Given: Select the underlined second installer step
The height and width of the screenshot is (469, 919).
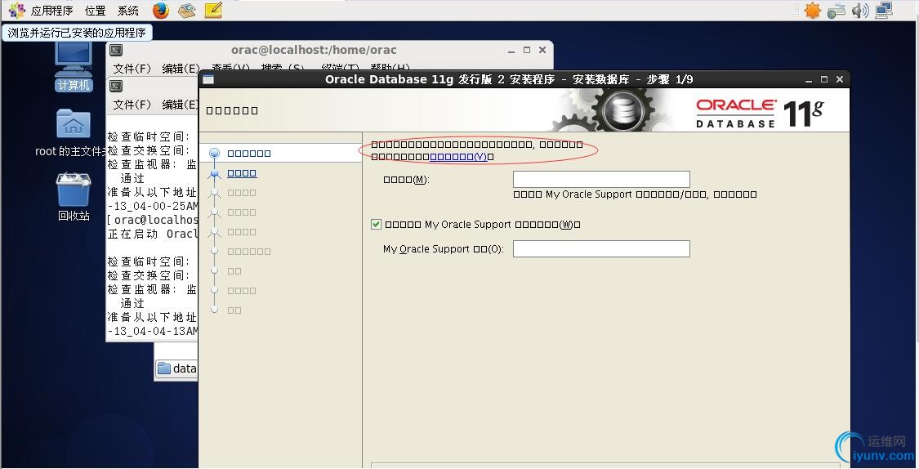Looking at the screenshot, I should [242, 173].
